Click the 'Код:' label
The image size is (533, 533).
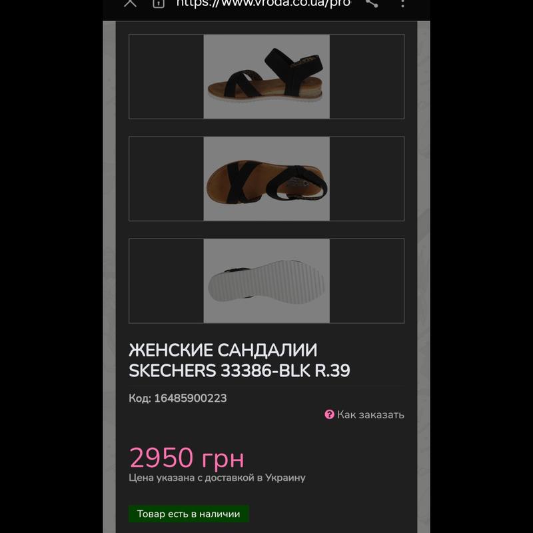click(140, 398)
